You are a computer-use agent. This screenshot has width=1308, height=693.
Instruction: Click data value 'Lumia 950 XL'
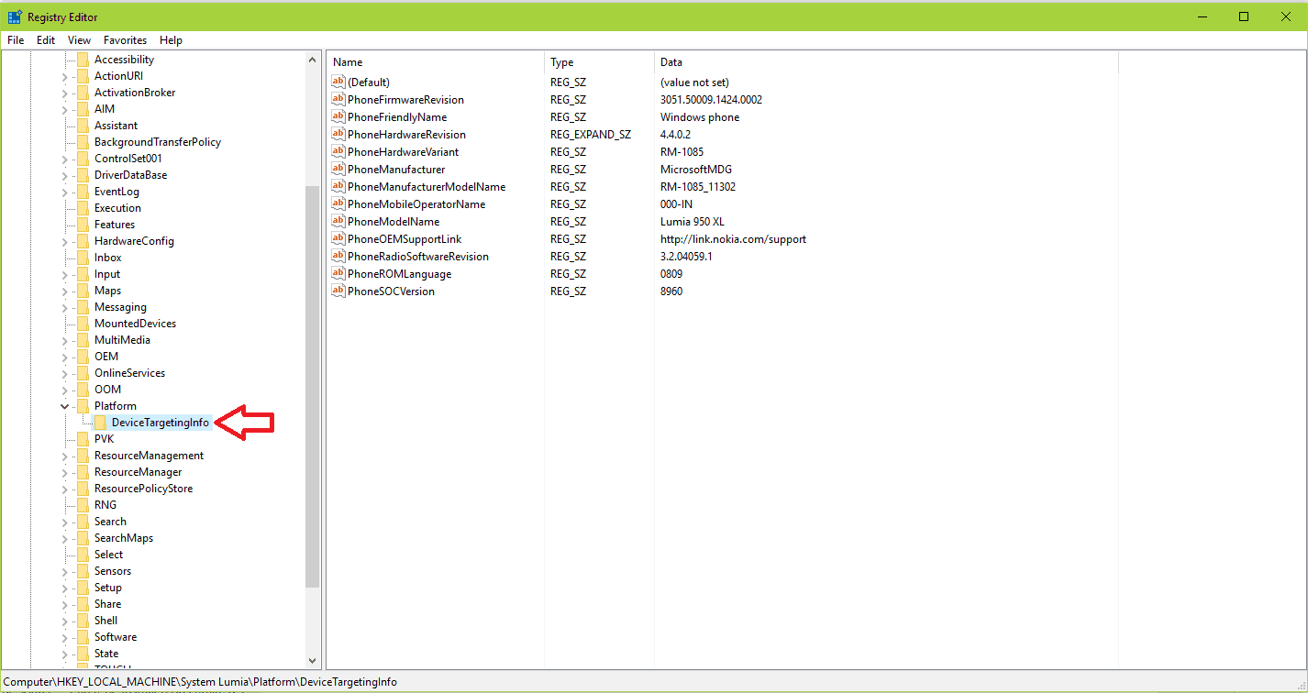point(693,222)
